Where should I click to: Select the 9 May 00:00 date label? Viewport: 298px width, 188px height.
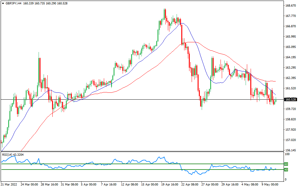pos(270,185)
